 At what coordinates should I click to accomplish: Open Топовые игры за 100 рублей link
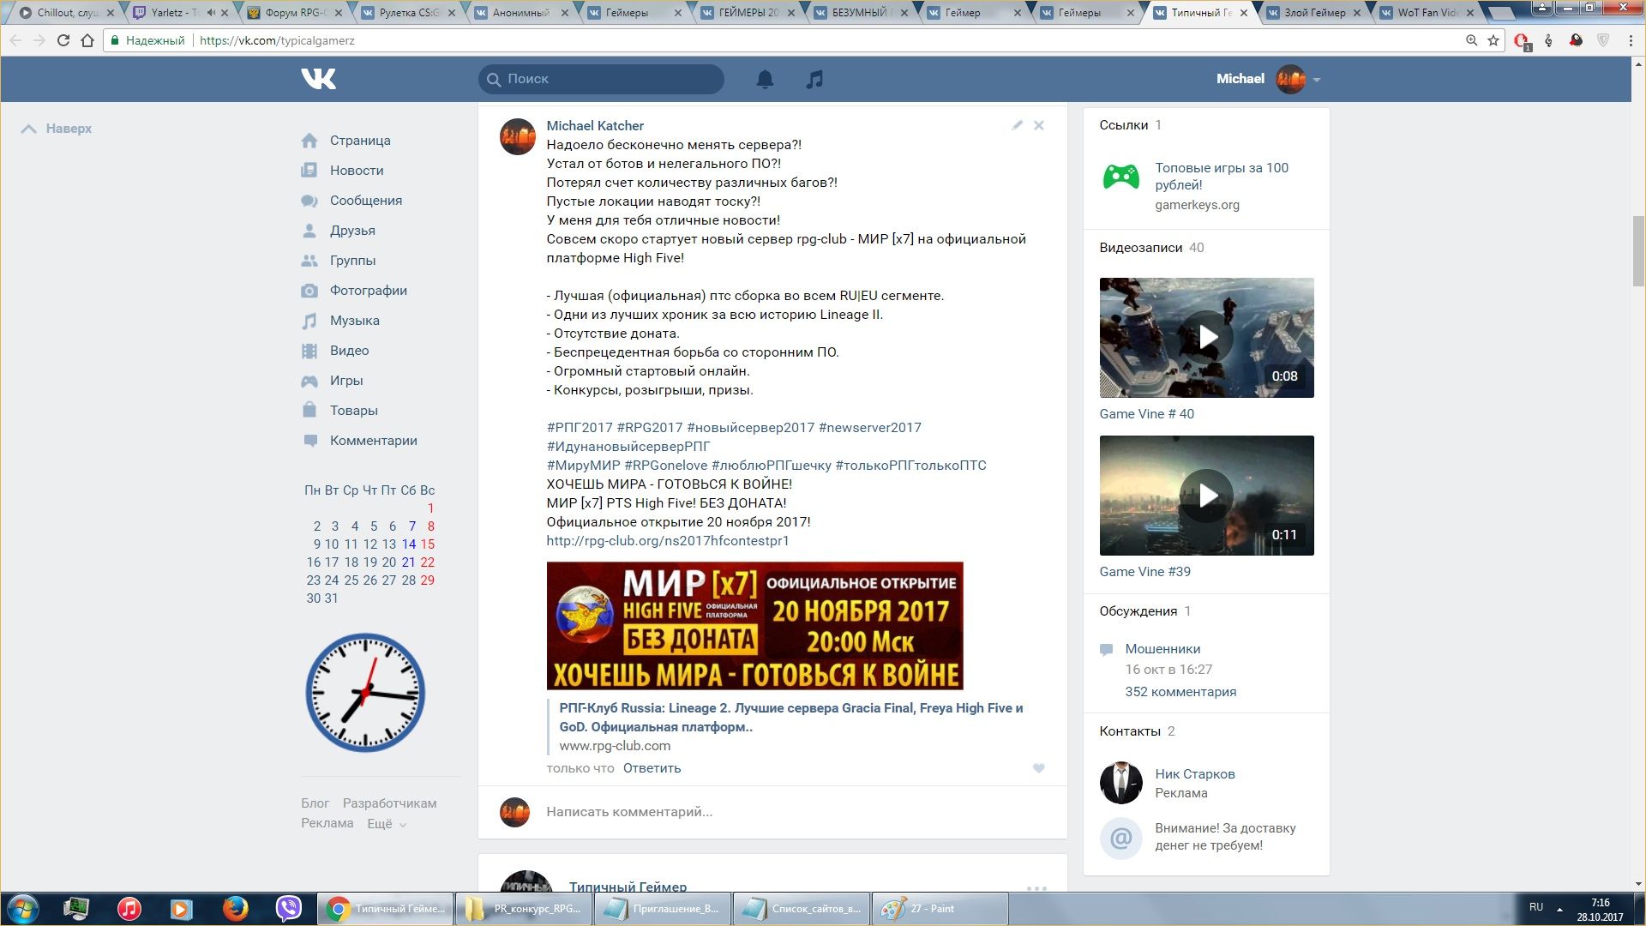pos(1222,177)
